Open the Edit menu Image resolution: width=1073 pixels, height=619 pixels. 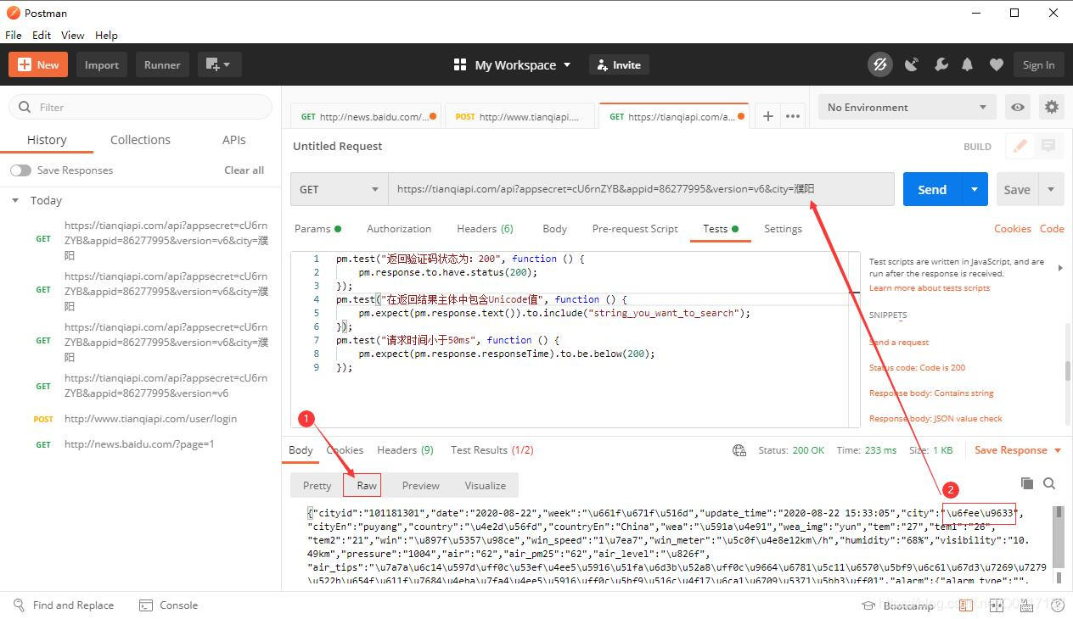click(42, 35)
